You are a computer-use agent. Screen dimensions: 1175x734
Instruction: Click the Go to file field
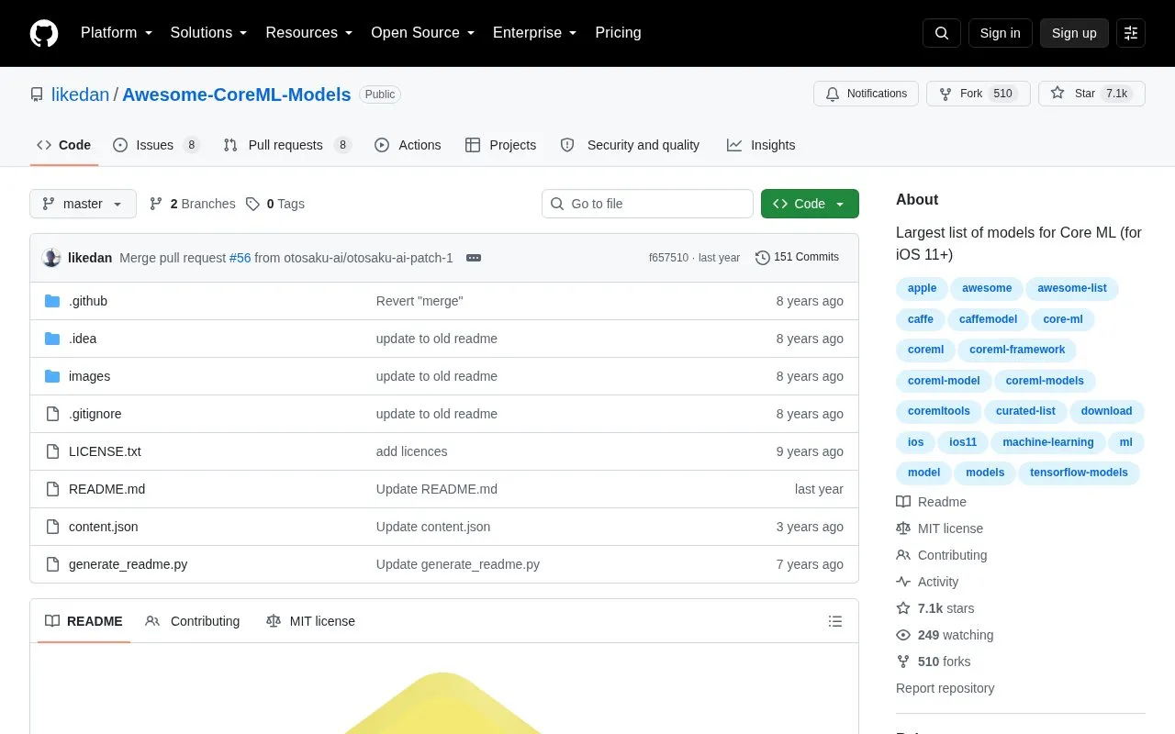click(x=647, y=204)
